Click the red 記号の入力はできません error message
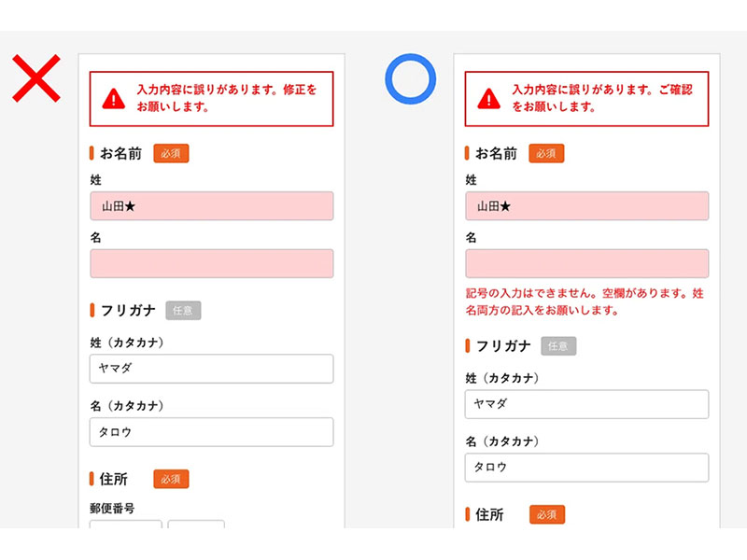Viewport: 747px width, 560px height. point(585,301)
